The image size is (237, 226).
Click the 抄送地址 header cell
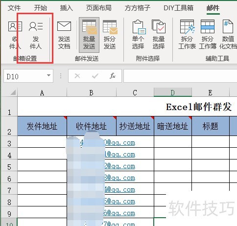pos(135,126)
